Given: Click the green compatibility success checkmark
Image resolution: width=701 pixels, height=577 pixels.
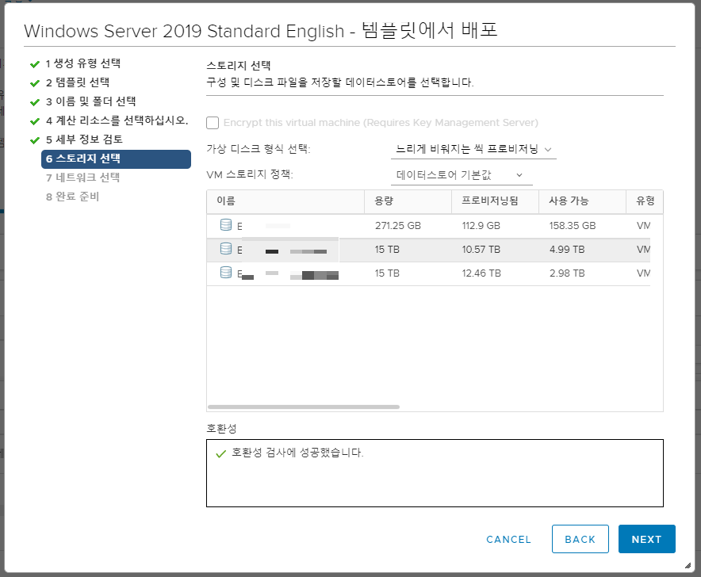Looking at the screenshot, I should click(x=221, y=454).
